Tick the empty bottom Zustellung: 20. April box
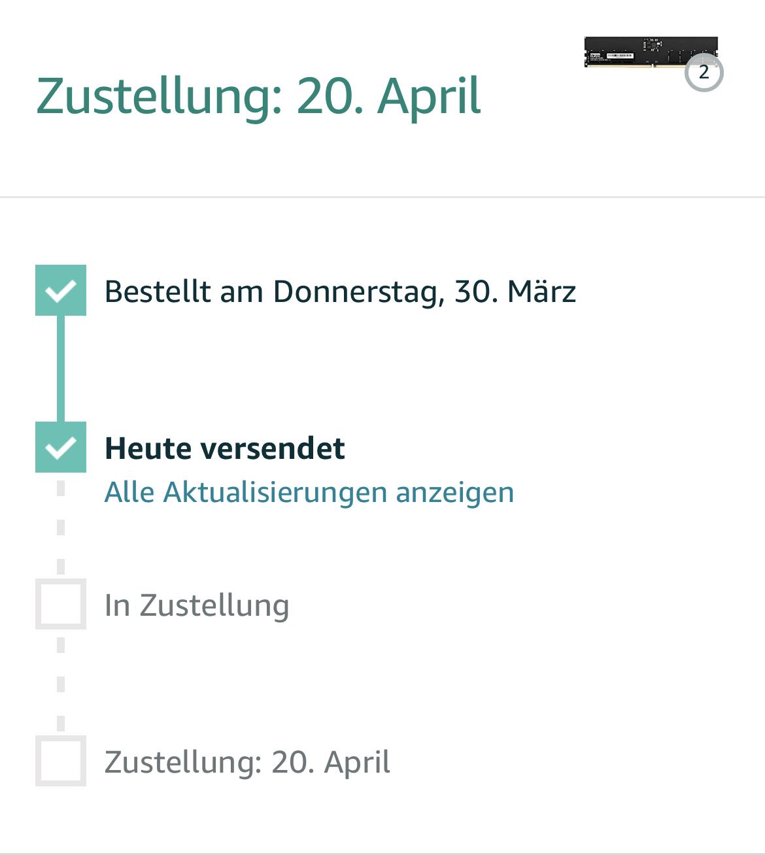The height and width of the screenshot is (855, 765). (60, 761)
